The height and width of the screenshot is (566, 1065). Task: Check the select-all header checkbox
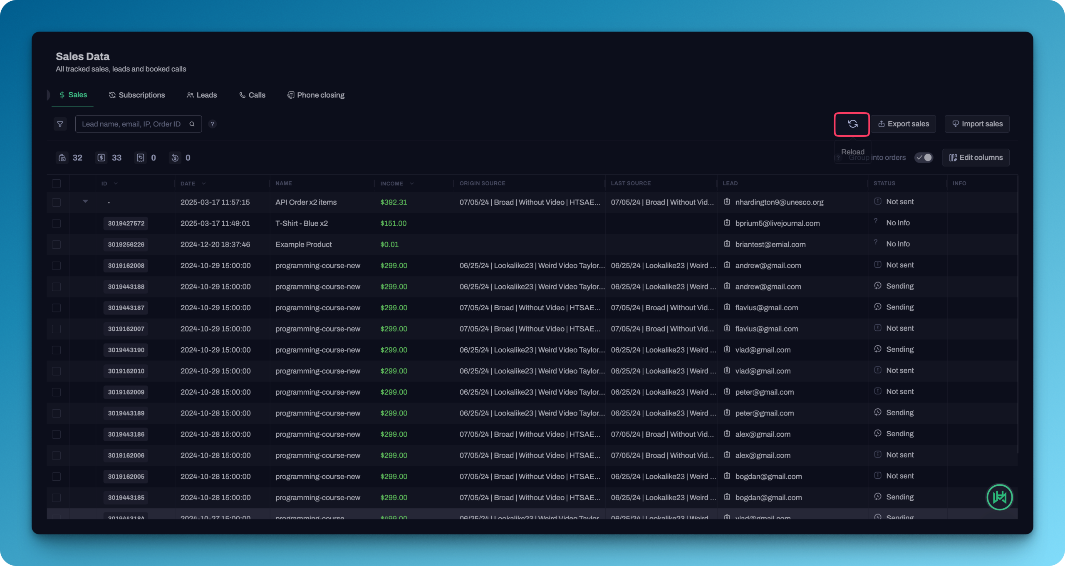(57, 183)
